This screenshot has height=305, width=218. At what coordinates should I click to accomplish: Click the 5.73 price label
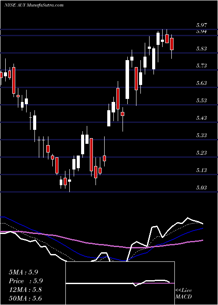[201, 66]
